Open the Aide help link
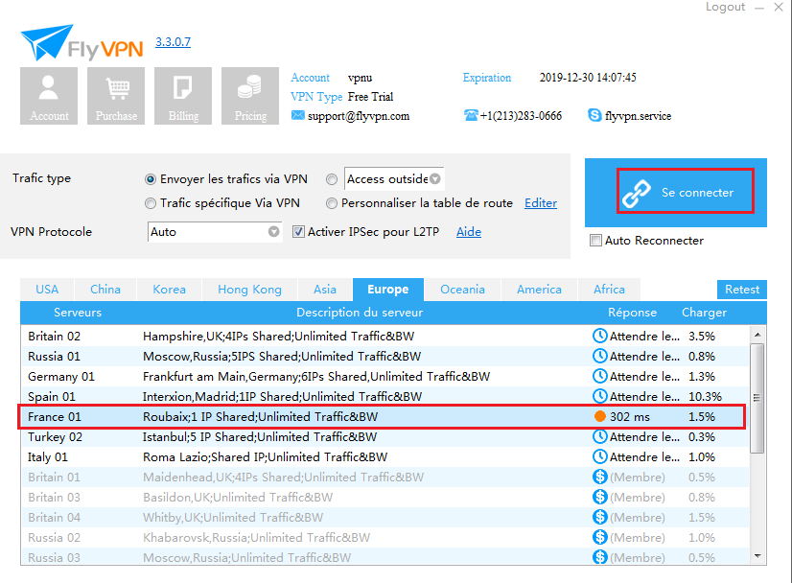 tap(469, 232)
